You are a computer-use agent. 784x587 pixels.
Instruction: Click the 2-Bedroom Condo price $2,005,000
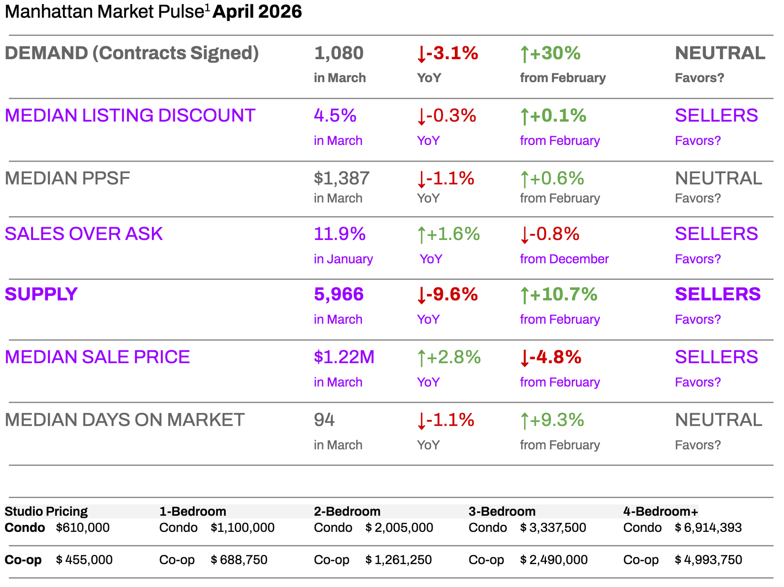[x=399, y=527]
